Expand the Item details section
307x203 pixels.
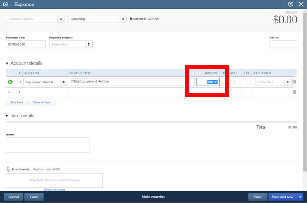[x=7, y=116]
